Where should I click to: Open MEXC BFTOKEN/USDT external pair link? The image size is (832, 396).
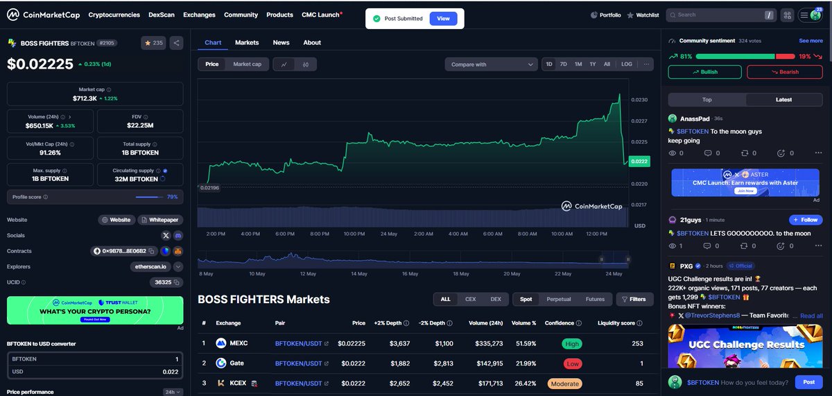point(327,343)
